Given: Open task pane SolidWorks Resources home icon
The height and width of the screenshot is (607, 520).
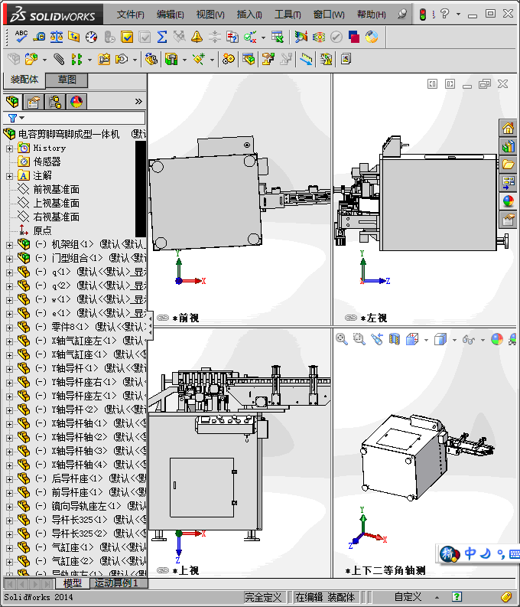Looking at the screenshot, I should 508,128.
